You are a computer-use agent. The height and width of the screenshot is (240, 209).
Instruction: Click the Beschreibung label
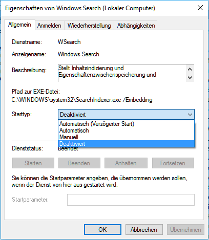coord(29,70)
